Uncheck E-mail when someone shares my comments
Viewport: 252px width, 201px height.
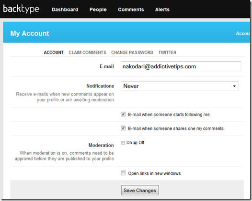point(123,128)
